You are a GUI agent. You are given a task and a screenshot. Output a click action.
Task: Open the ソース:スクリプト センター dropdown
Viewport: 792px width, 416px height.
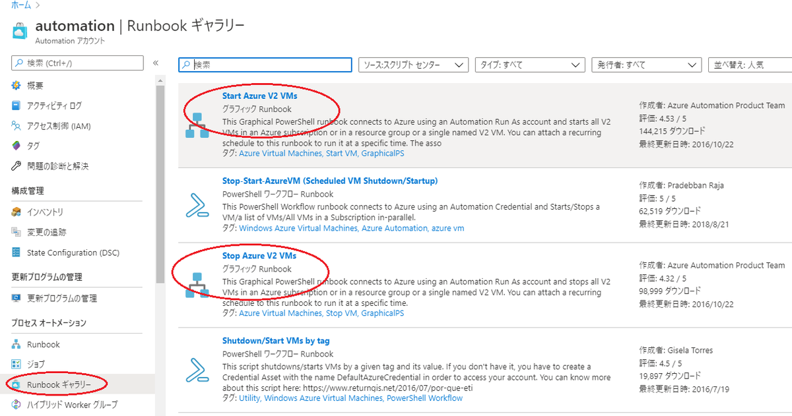pos(413,65)
